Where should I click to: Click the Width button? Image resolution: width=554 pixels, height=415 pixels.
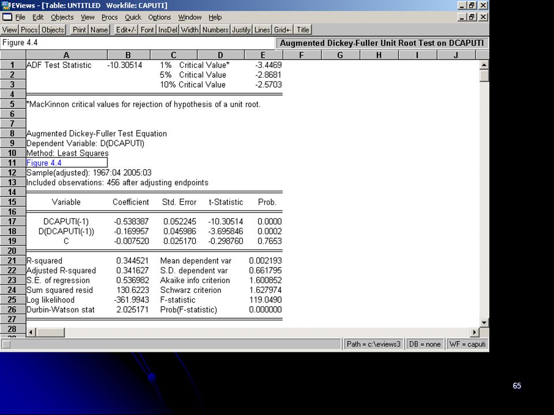tap(190, 30)
